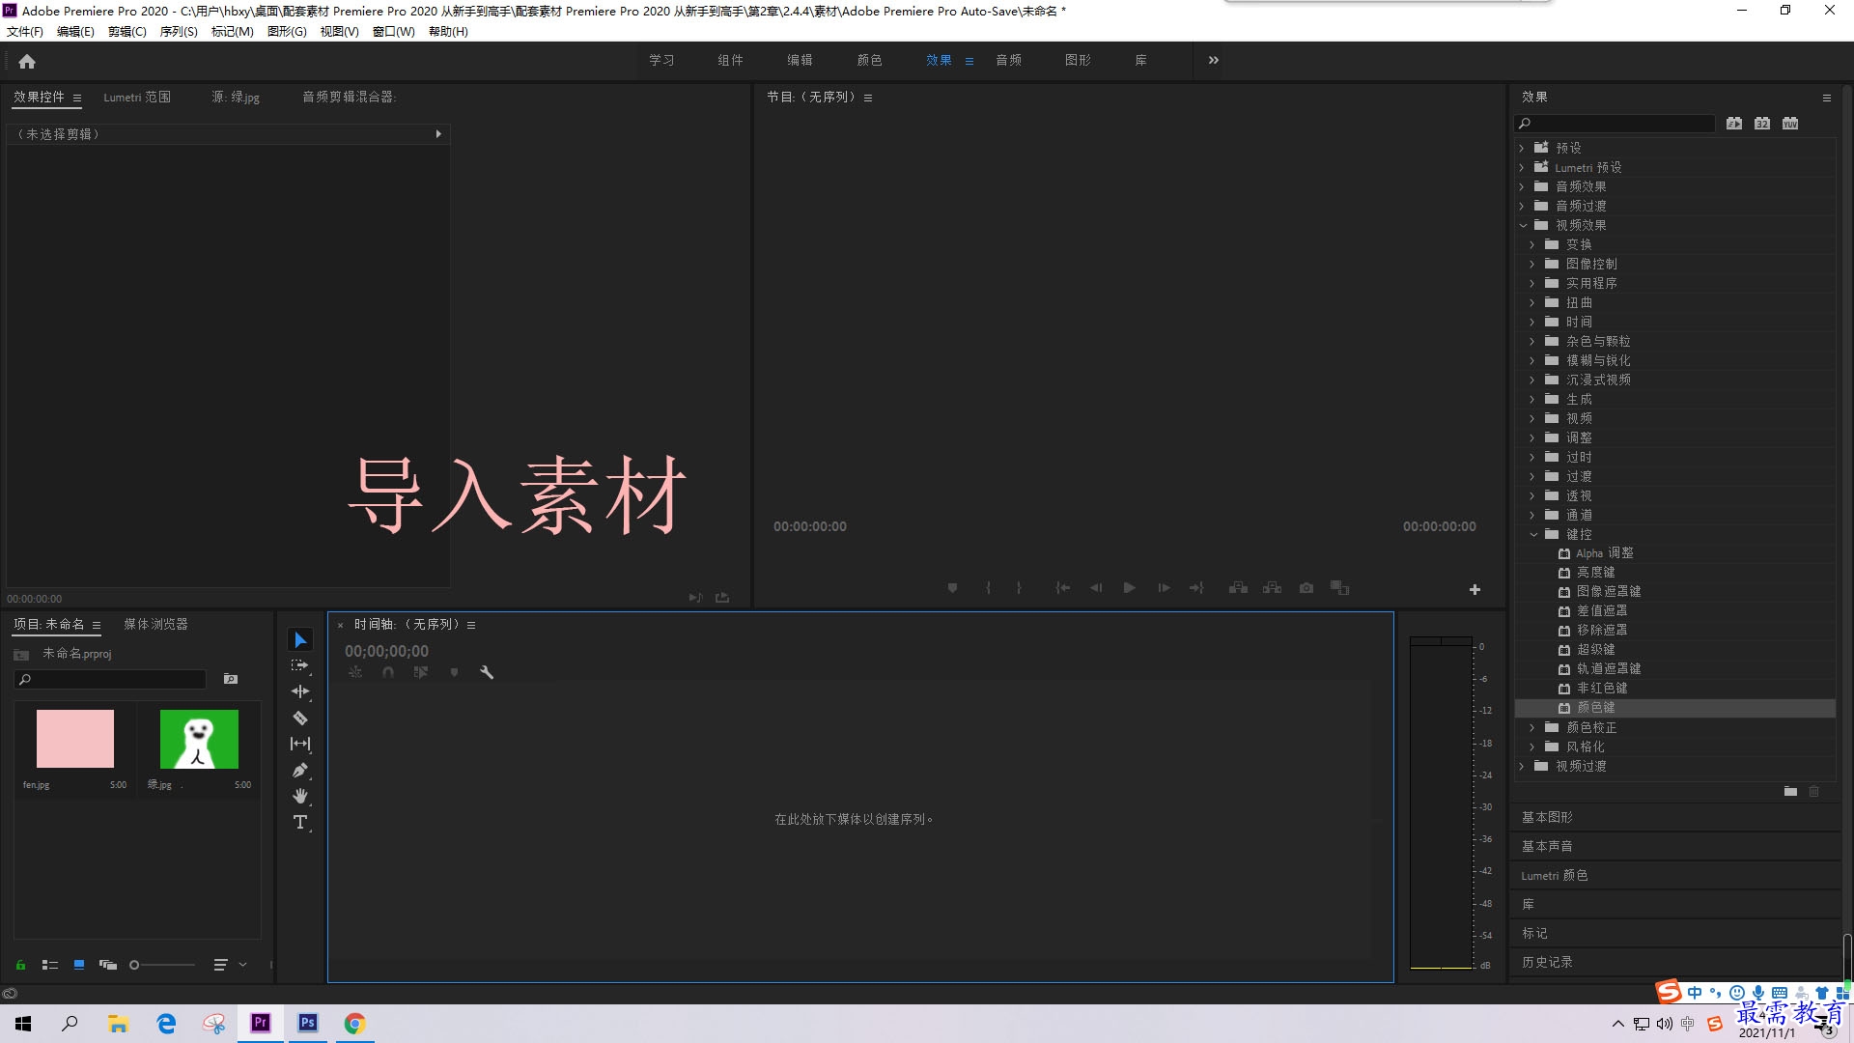Select the pink fen.jpg thumbnail

pyautogui.click(x=75, y=739)
